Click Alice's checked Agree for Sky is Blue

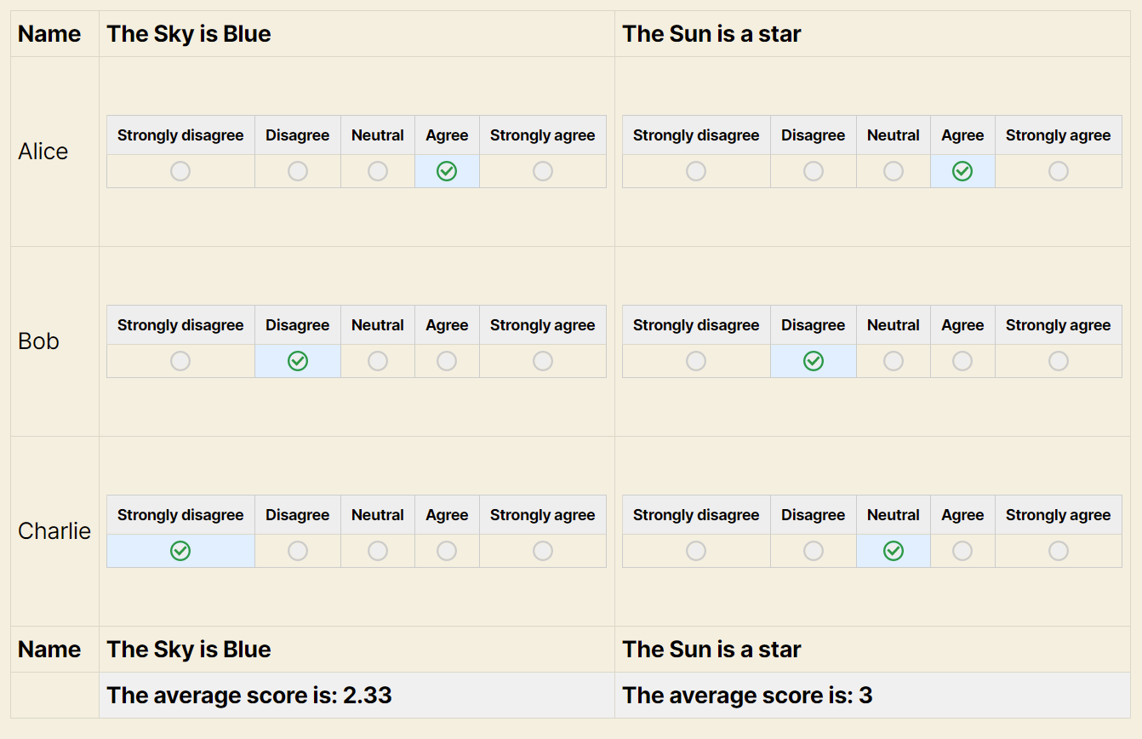[x=447, y=171]
